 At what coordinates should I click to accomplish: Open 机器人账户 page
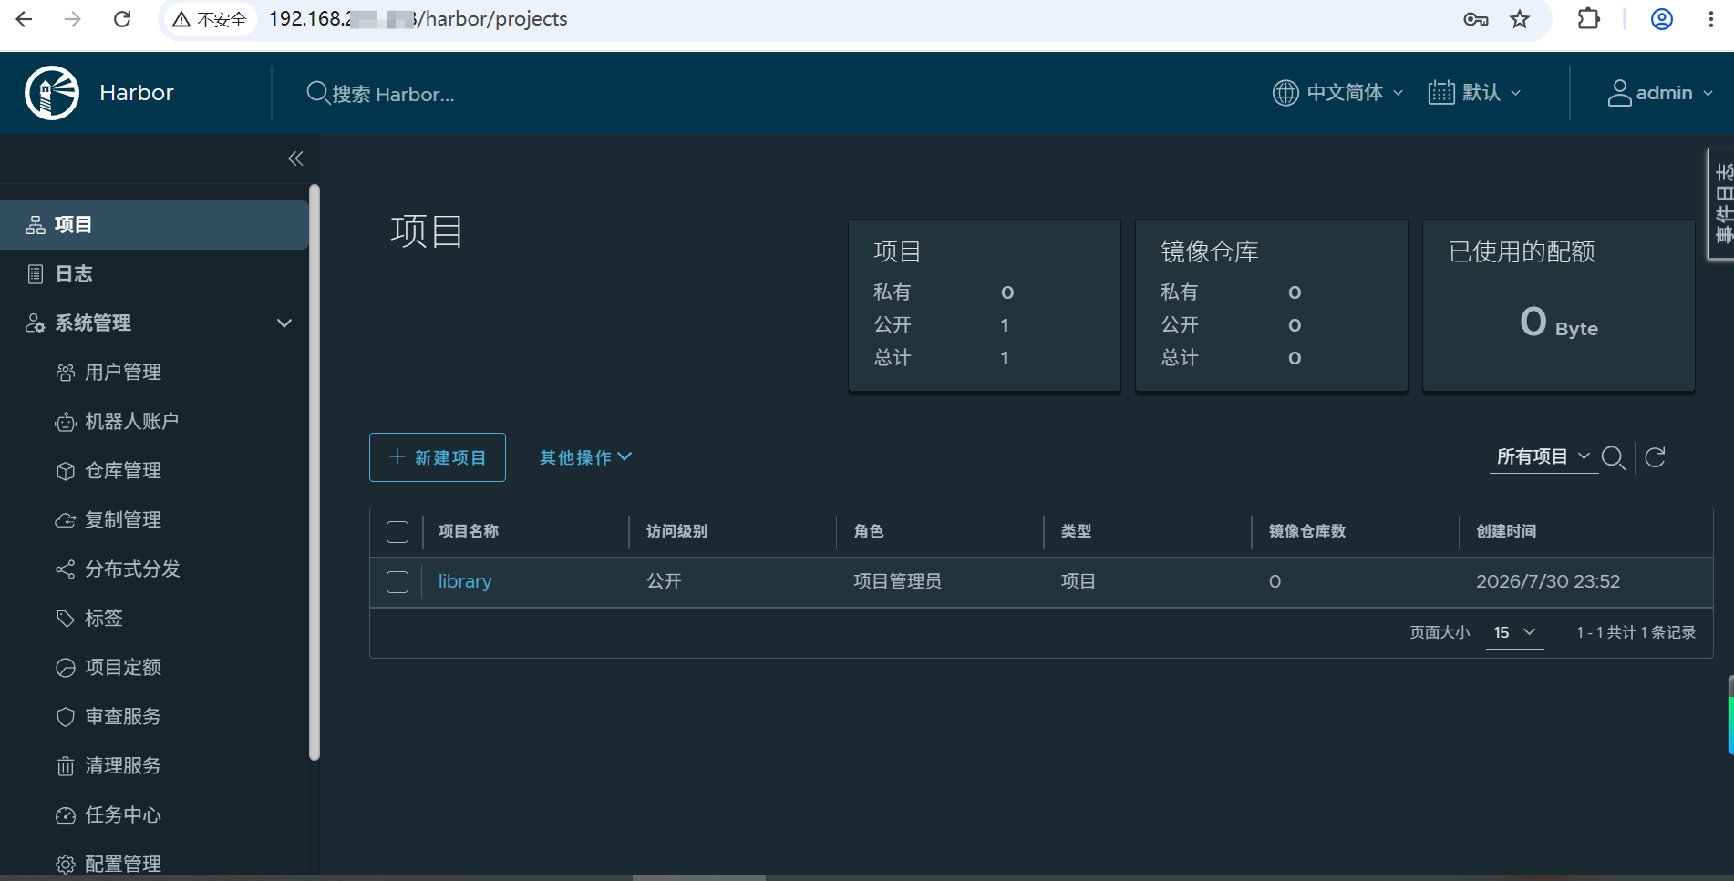pyautogui.click(x=131, y=422)
